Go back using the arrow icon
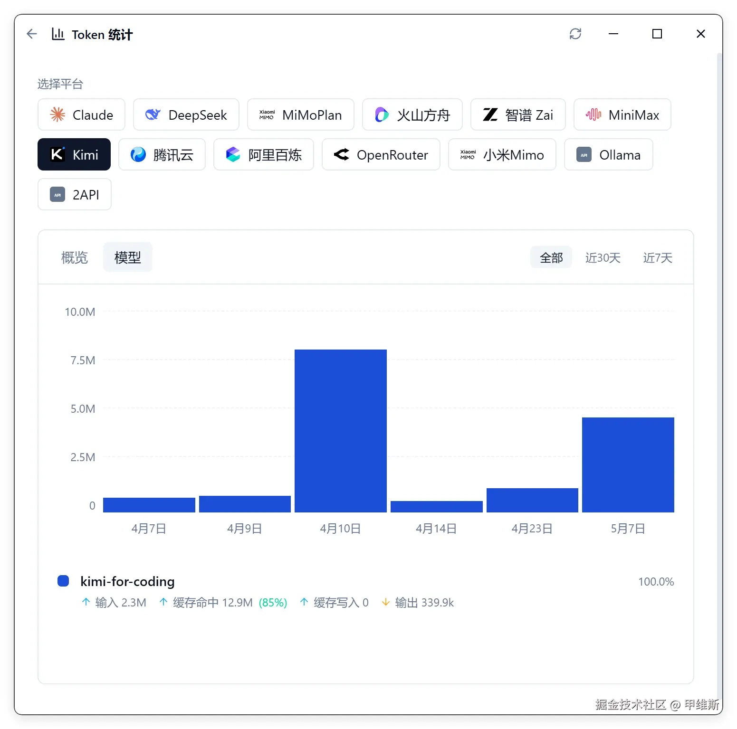737x729 pixels. click(32, 34)
